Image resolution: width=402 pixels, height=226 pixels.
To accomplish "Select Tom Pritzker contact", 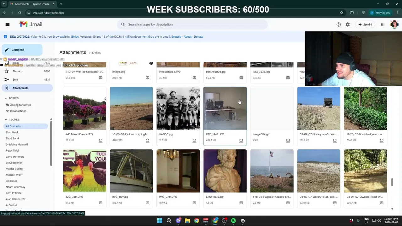I will (14, 193).
